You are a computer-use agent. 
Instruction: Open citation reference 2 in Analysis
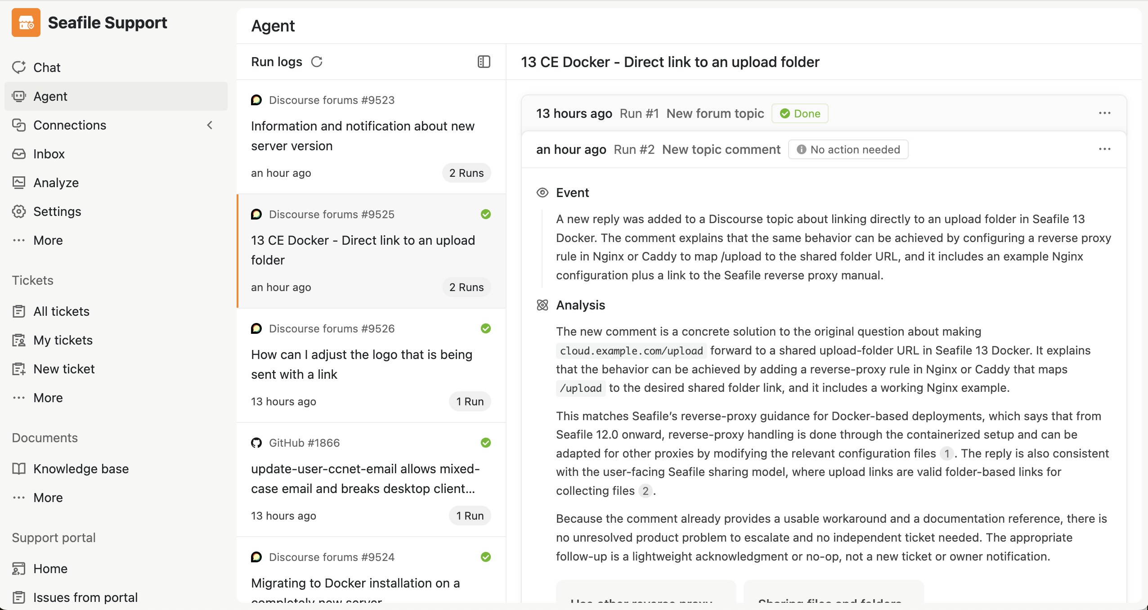tap(646, 491)
